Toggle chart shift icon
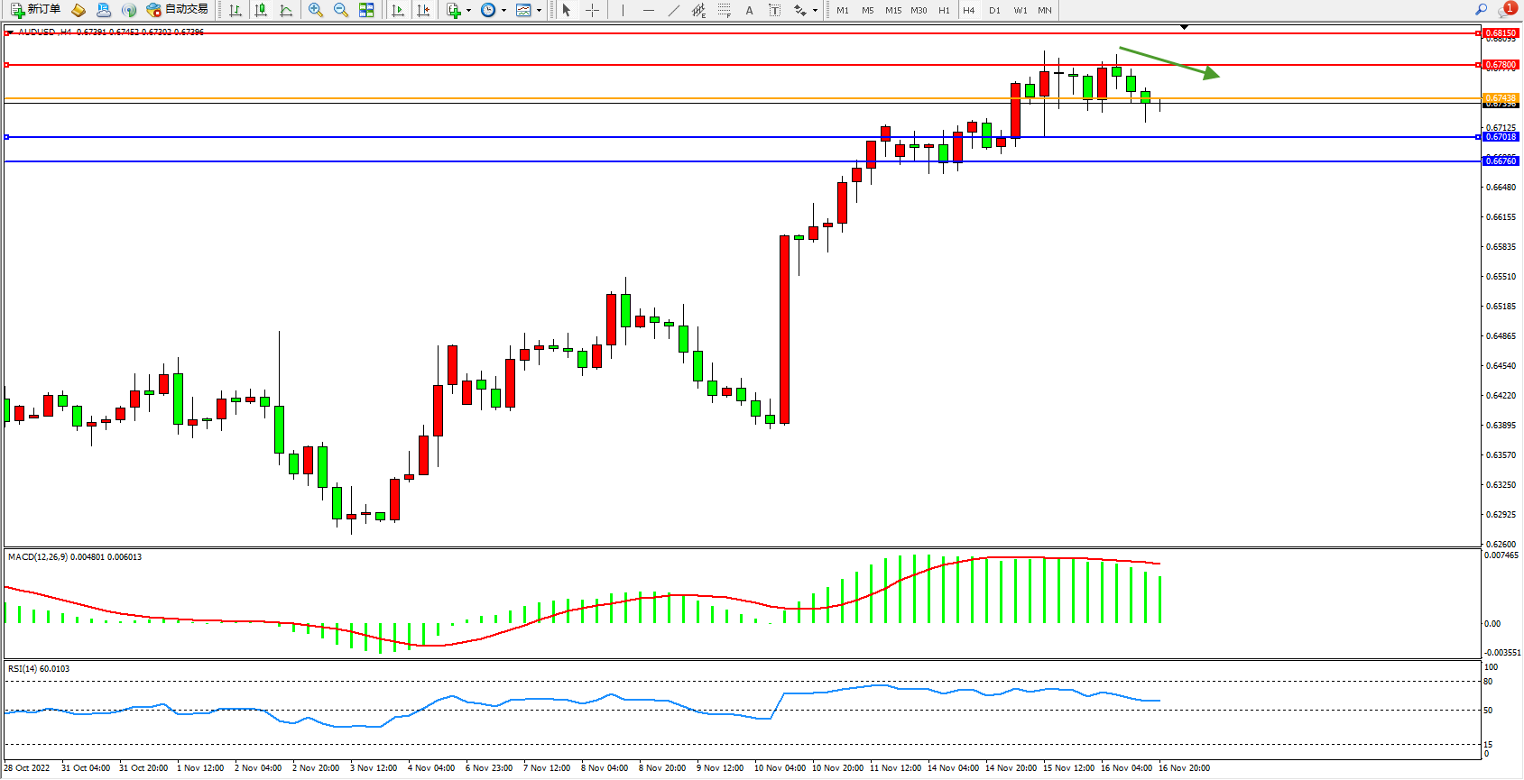 423,10
